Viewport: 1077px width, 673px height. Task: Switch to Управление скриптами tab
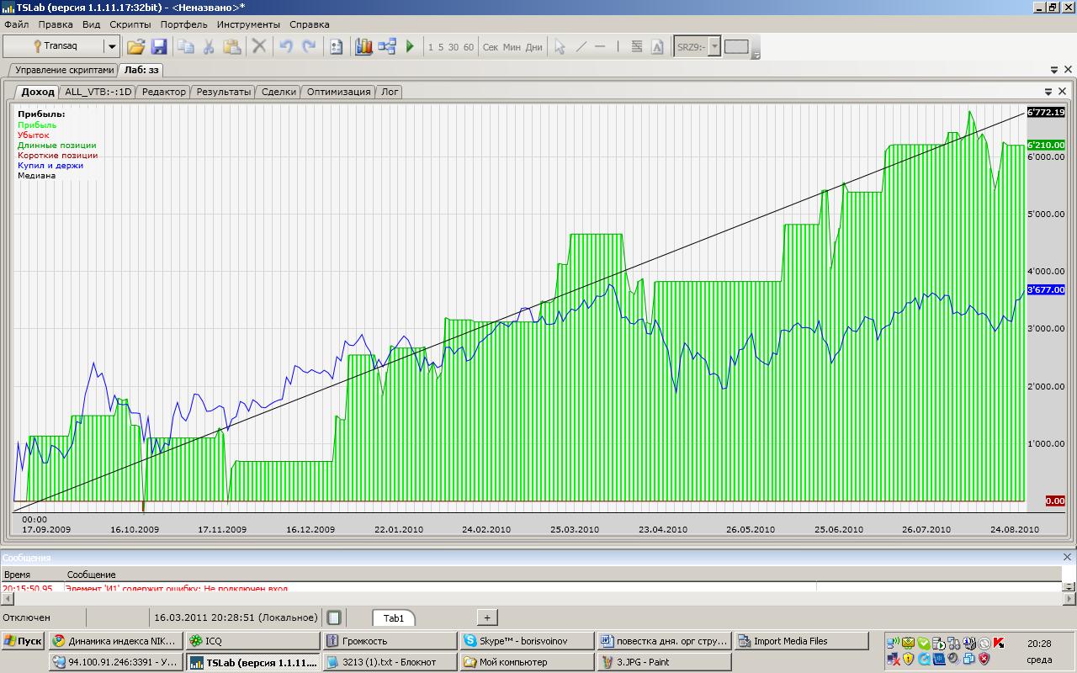[64, 70]
